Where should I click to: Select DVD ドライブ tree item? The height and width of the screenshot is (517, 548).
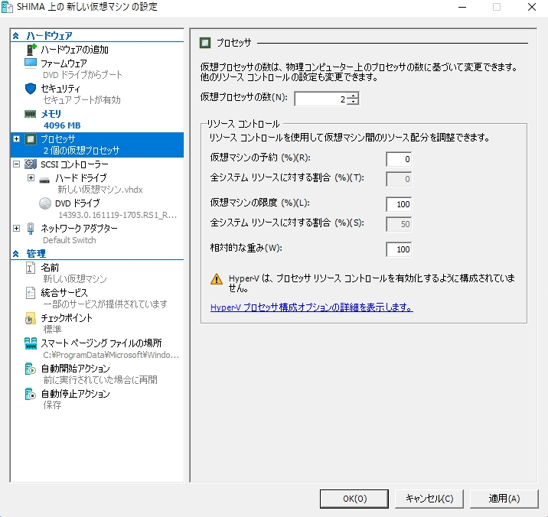coord(77,203)
